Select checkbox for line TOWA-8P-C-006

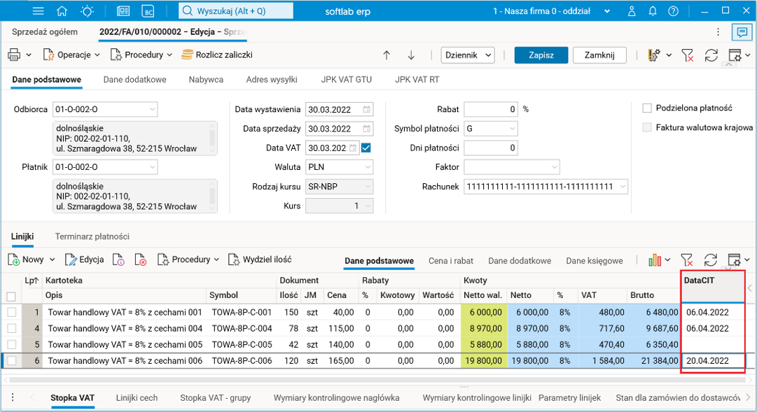point(12,360)
